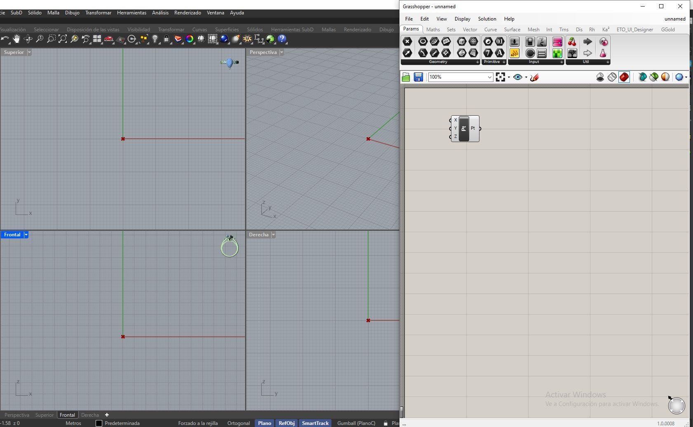Click the blue render sphere icon

click(x=224, y=39)
